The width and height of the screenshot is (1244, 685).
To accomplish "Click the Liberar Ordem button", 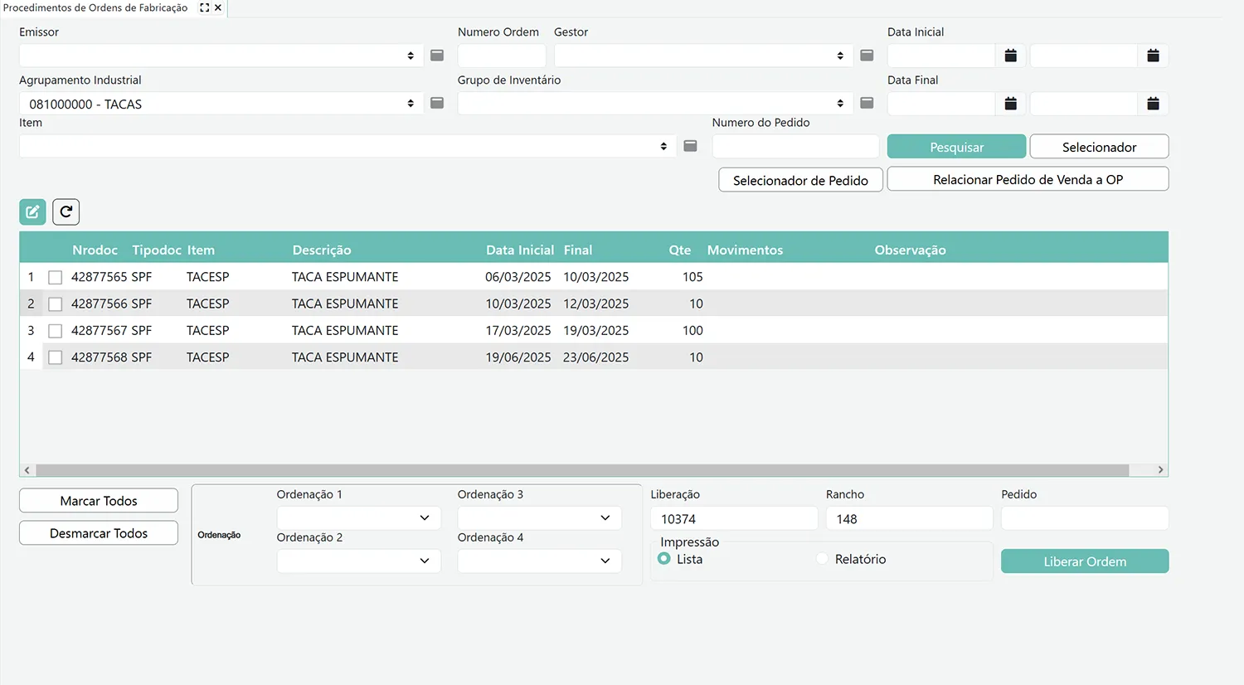I will coord(1085,561).
